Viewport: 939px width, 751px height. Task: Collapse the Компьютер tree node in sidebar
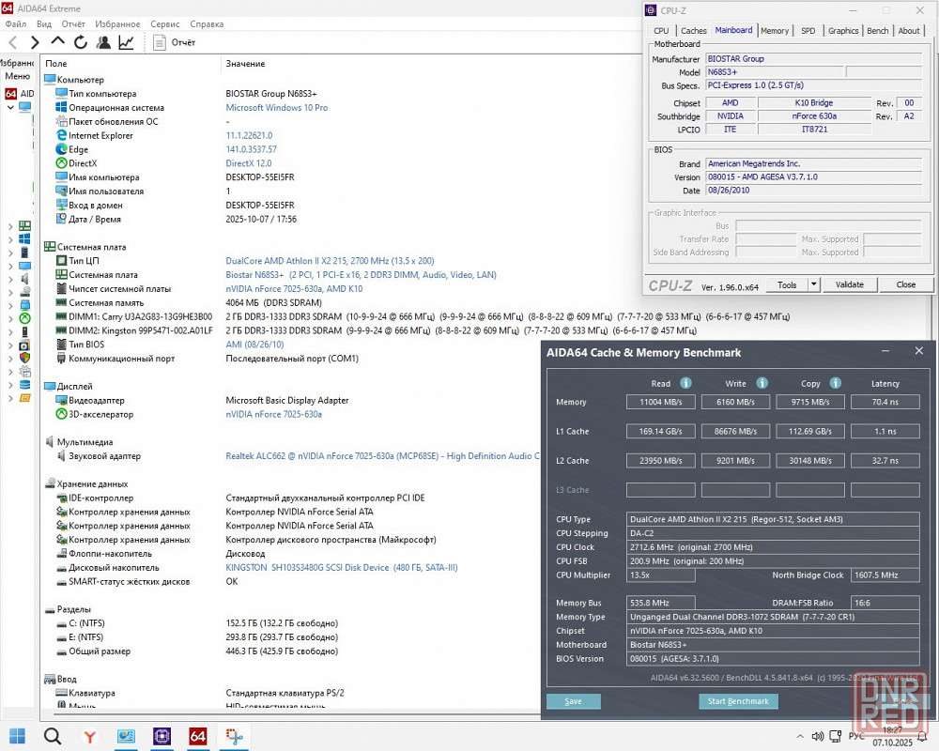tap(10, 107)
